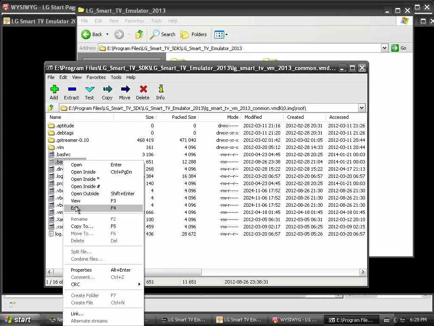Choose Link... in the context menu

[x=103, y=314]
